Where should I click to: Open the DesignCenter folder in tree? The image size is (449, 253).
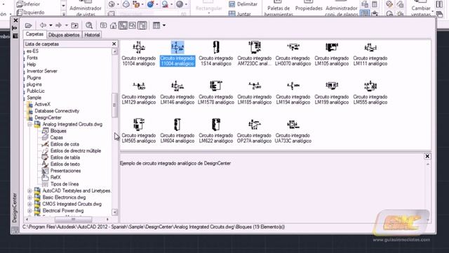click(48, 117)
